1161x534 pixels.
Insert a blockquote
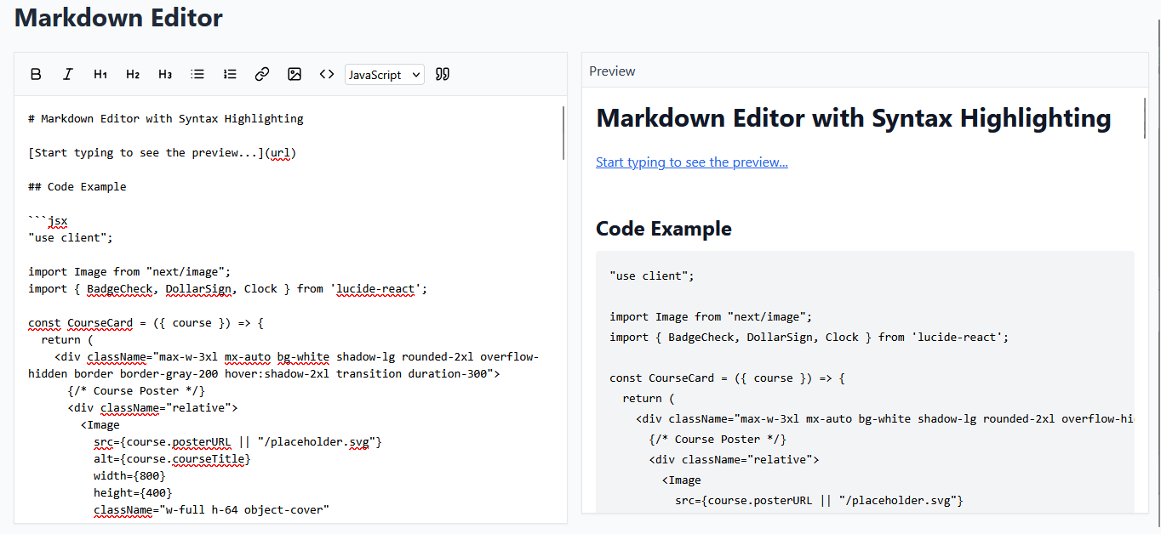pyautogui.click(x=442, y=74)
